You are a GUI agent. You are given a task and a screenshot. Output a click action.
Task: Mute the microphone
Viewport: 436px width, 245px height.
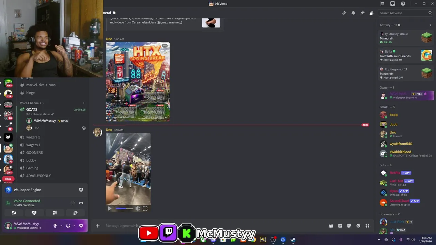[55, 226]
